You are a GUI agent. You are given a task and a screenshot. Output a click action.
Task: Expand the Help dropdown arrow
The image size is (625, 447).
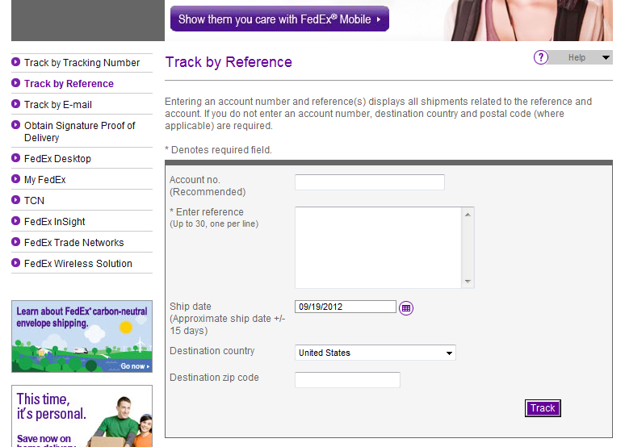tap(606, 58)
